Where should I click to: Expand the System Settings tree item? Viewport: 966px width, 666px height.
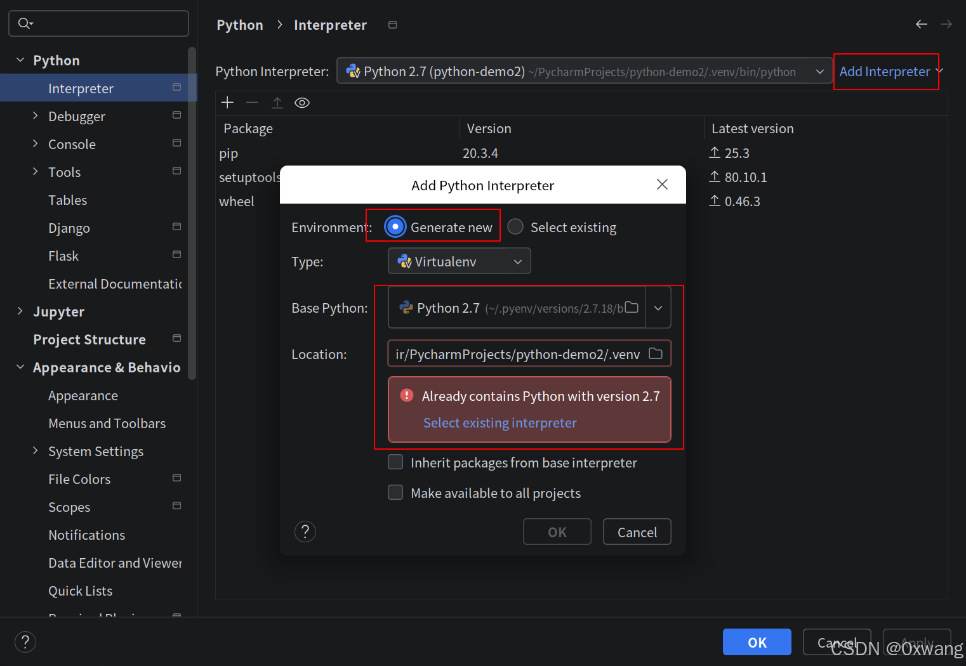click(x=36, y=450)
